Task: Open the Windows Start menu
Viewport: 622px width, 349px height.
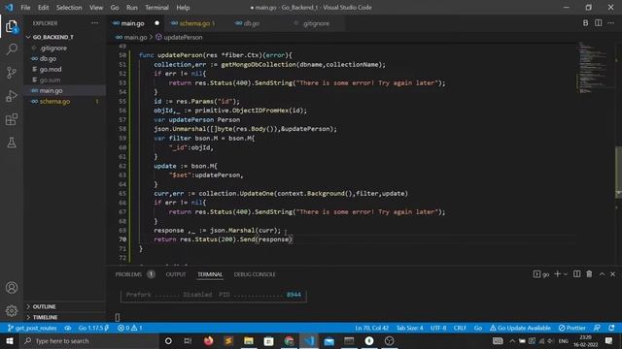Action: click(x=10, y=340)
